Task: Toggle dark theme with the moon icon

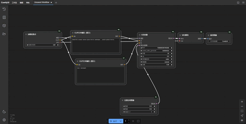Action: [4, 112]
